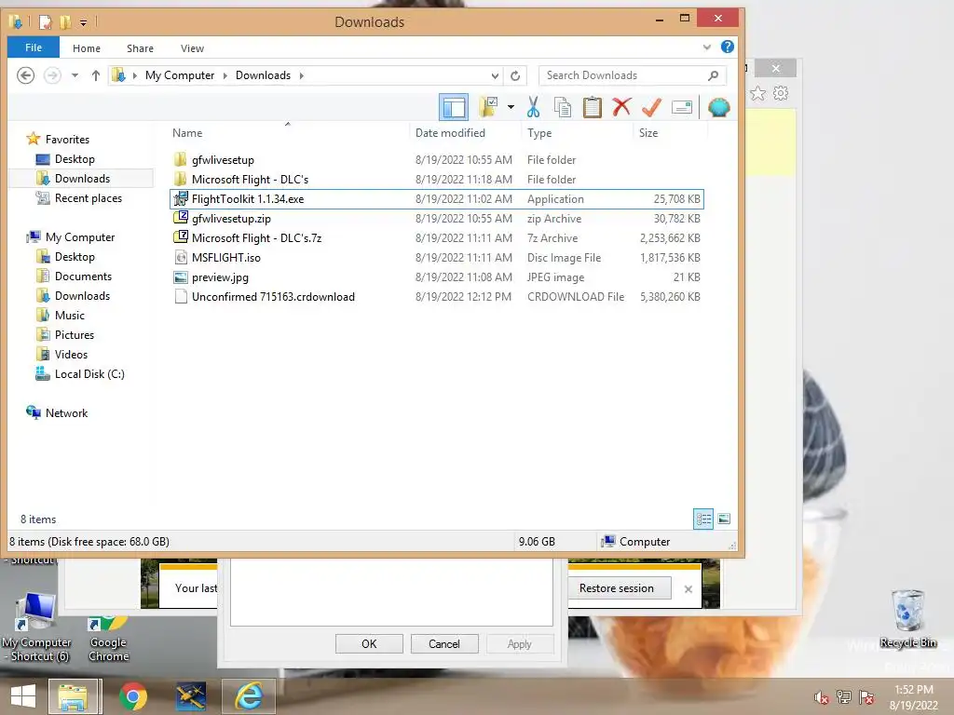Image resolution: width=954 pixels, height=715 pixels.
Task: Open the Recycle Bin desktop icon
Action: (x=907, y=619)
